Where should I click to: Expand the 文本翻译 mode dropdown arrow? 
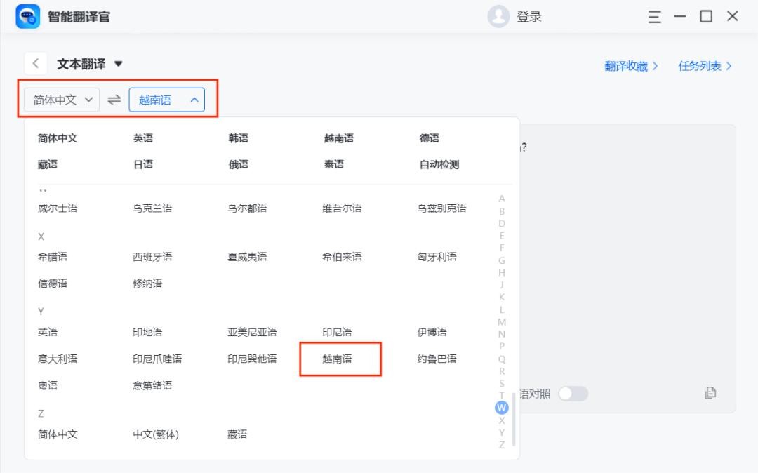click(x=119, y=64)
